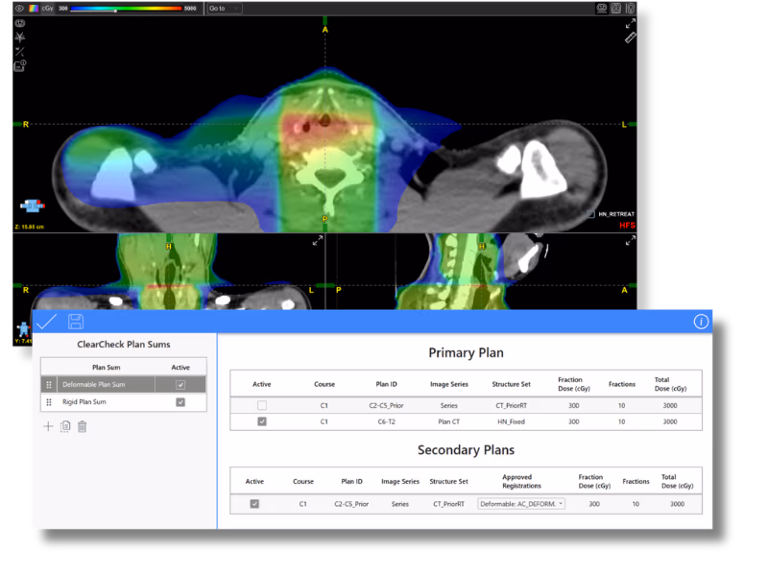The width and height of the screenshot is (768, 576).
Task: Select the Rigid Plan Sum row
Action: (x=124, y=402)
